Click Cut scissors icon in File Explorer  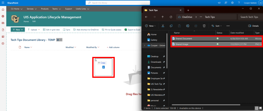[163, 26]
